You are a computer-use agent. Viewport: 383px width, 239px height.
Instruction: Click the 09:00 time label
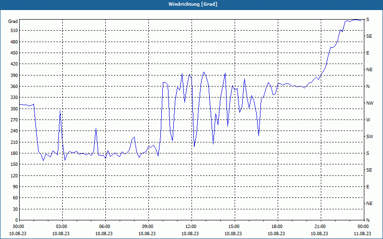pos(148,227)
